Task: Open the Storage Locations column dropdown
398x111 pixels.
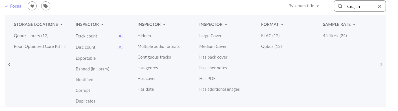Action: (x=38, y=25)
